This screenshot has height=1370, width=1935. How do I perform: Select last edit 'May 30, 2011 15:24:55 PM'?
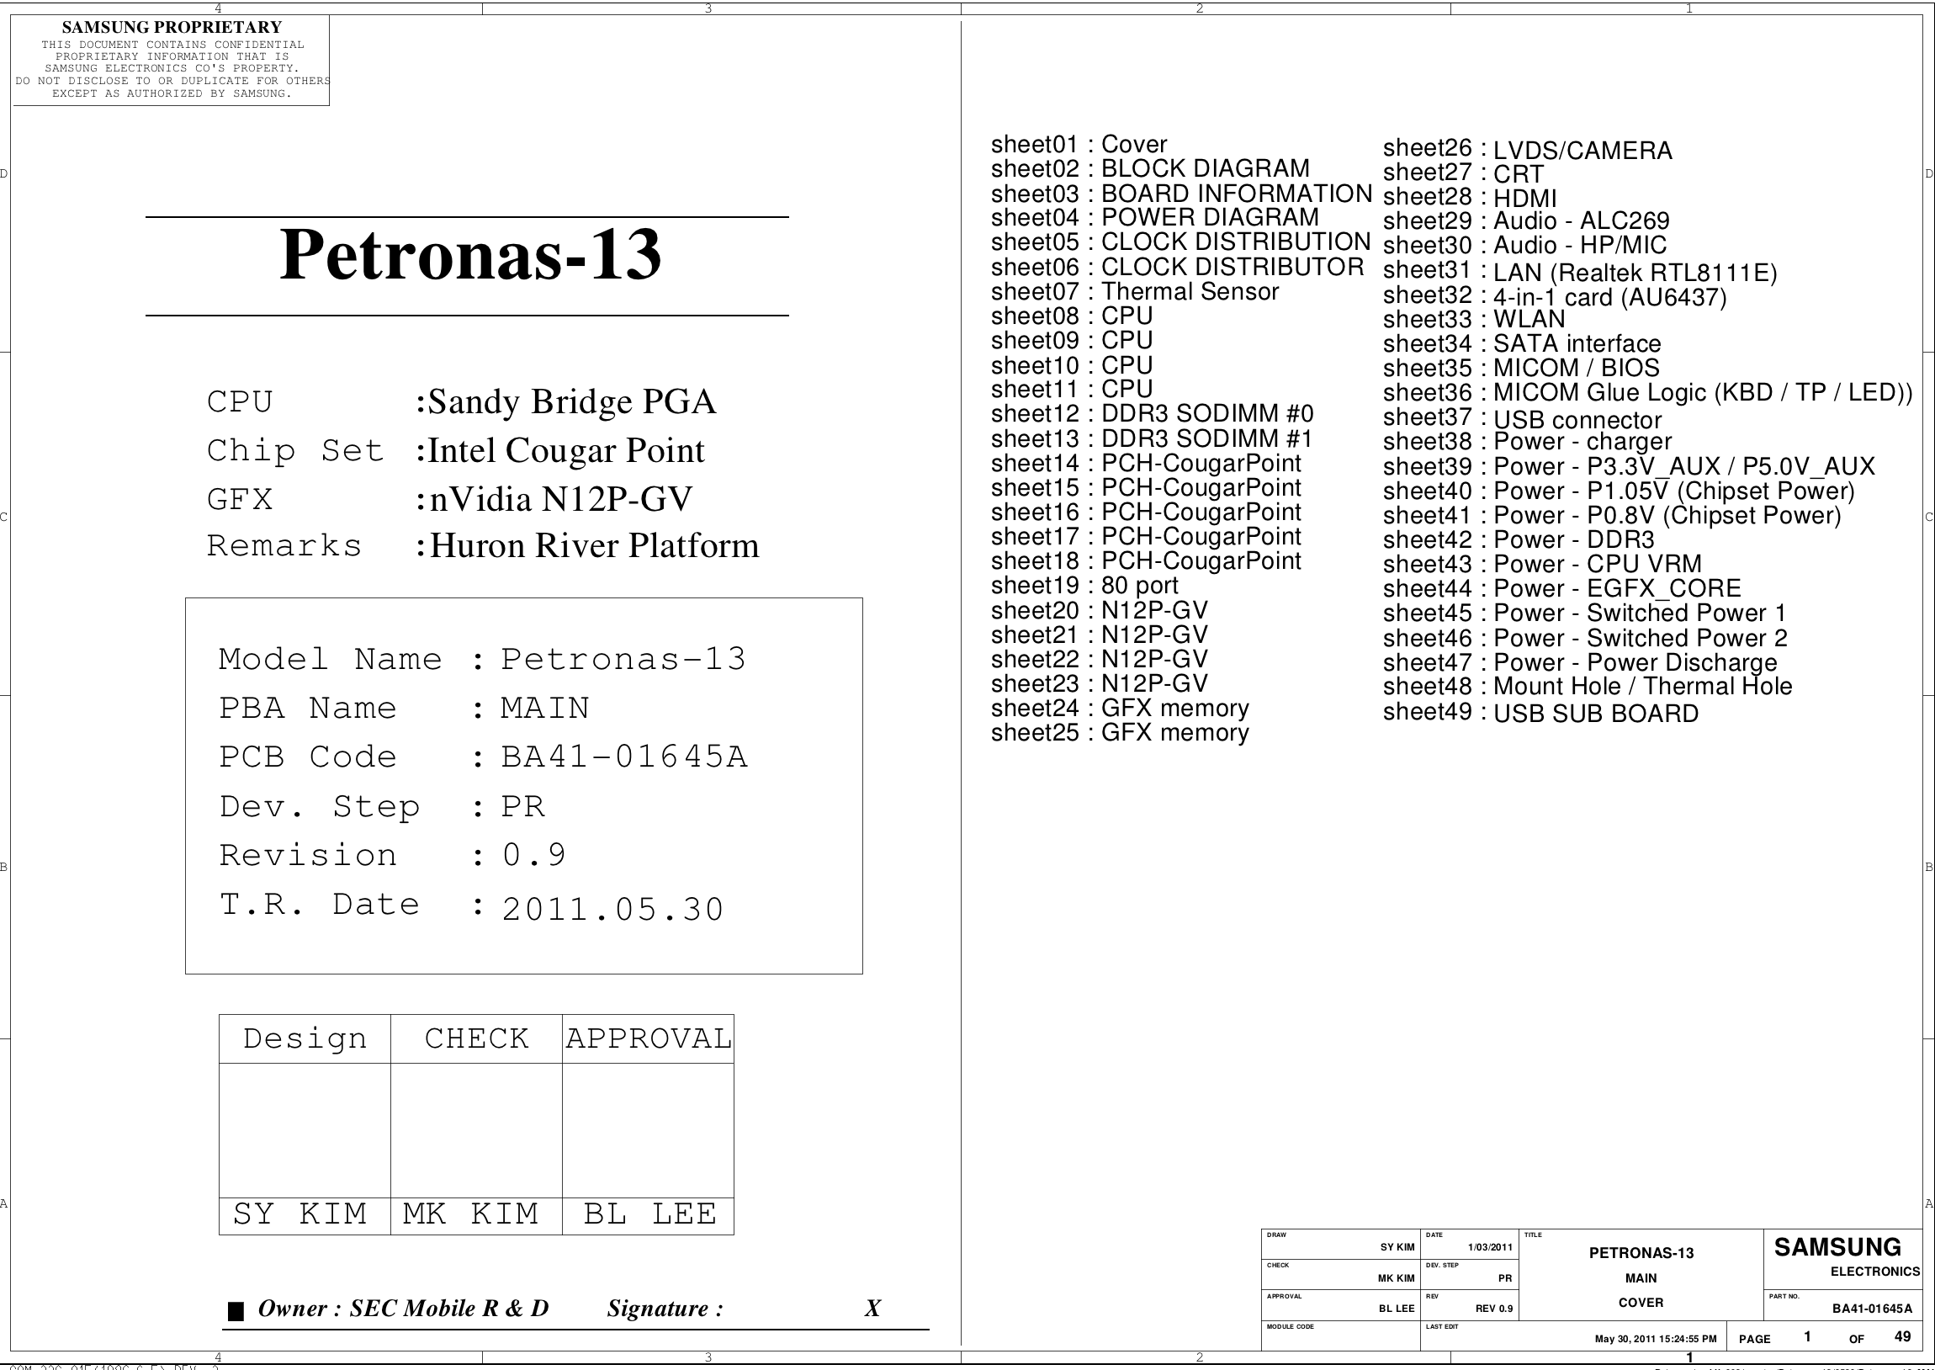click(x=1655, y=1339)
